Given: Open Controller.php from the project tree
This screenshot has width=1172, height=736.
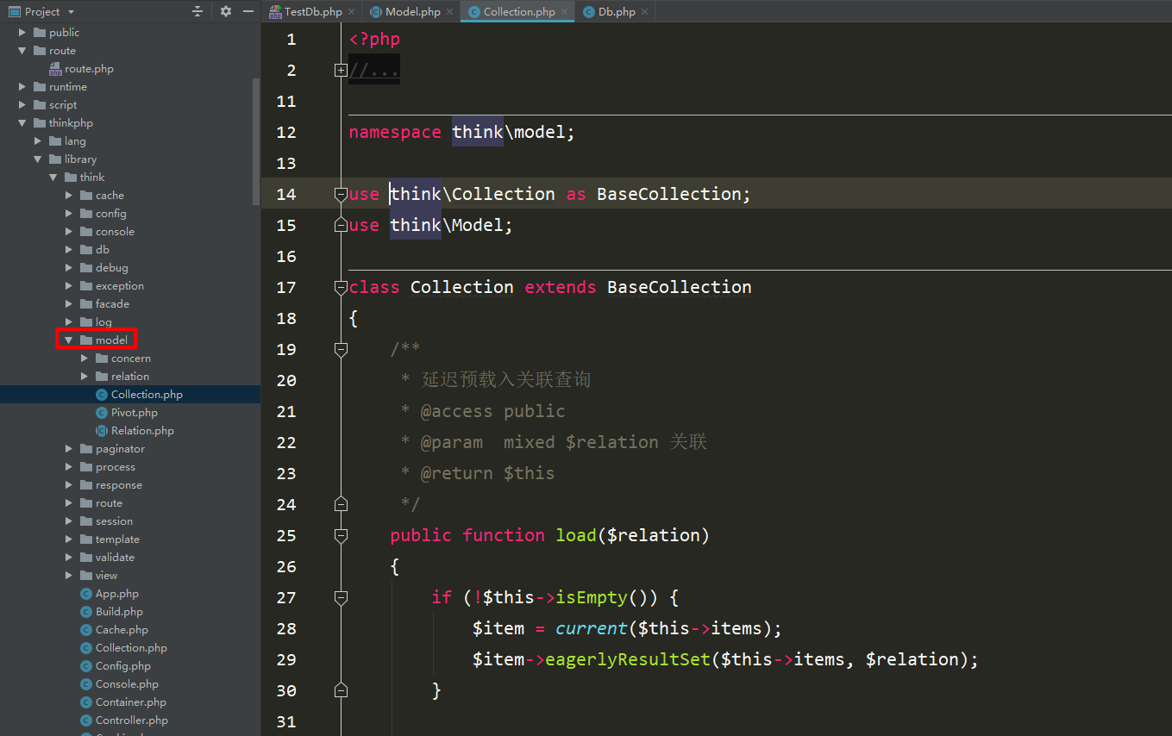Looking at the screenshot, I should [x=132, y=720].
